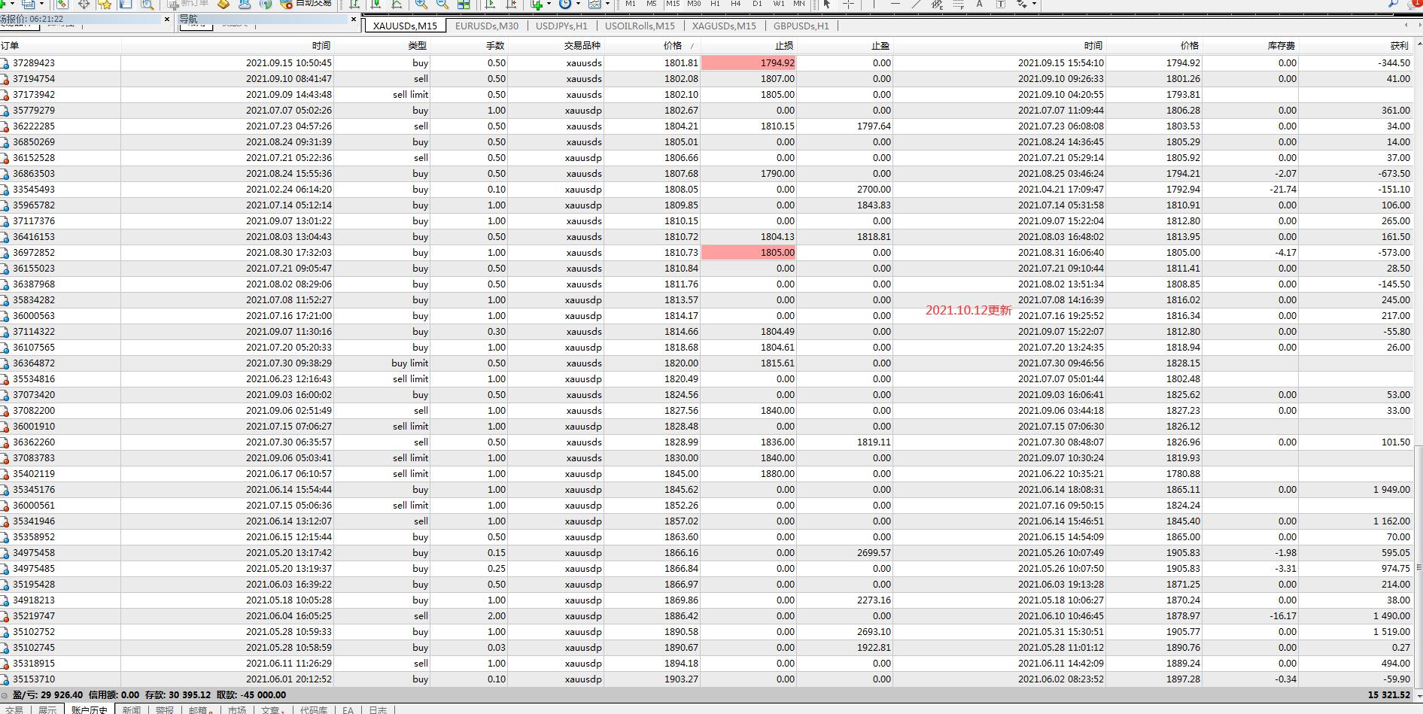The height and width of the screenshot is (714, 1423).
Task: Select the D1 timeframe
Action: (757, 4)
